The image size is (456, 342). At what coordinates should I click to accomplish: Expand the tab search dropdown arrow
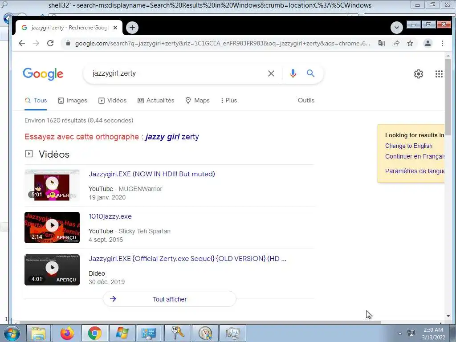pos(396,28)
